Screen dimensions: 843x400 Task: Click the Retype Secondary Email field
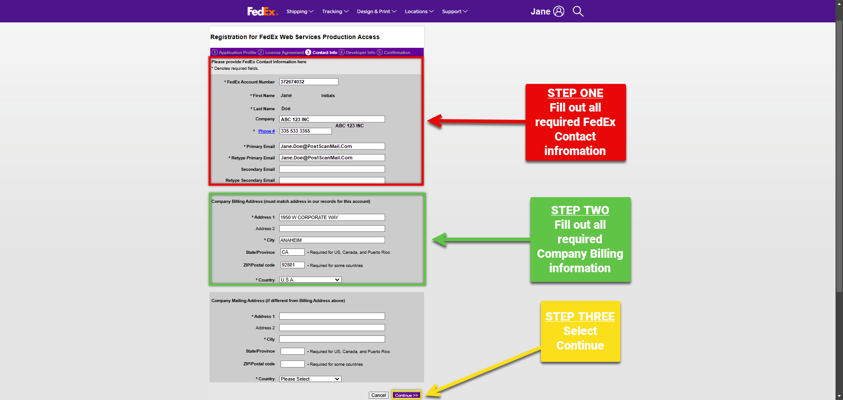[332, 180]
